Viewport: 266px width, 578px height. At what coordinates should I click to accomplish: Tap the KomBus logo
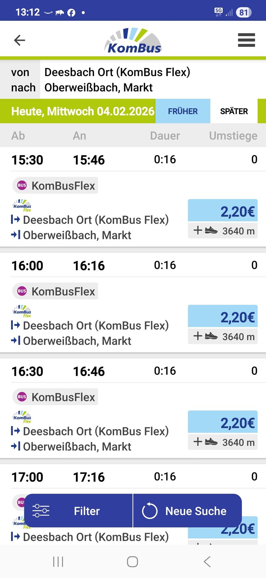(133, 41)
